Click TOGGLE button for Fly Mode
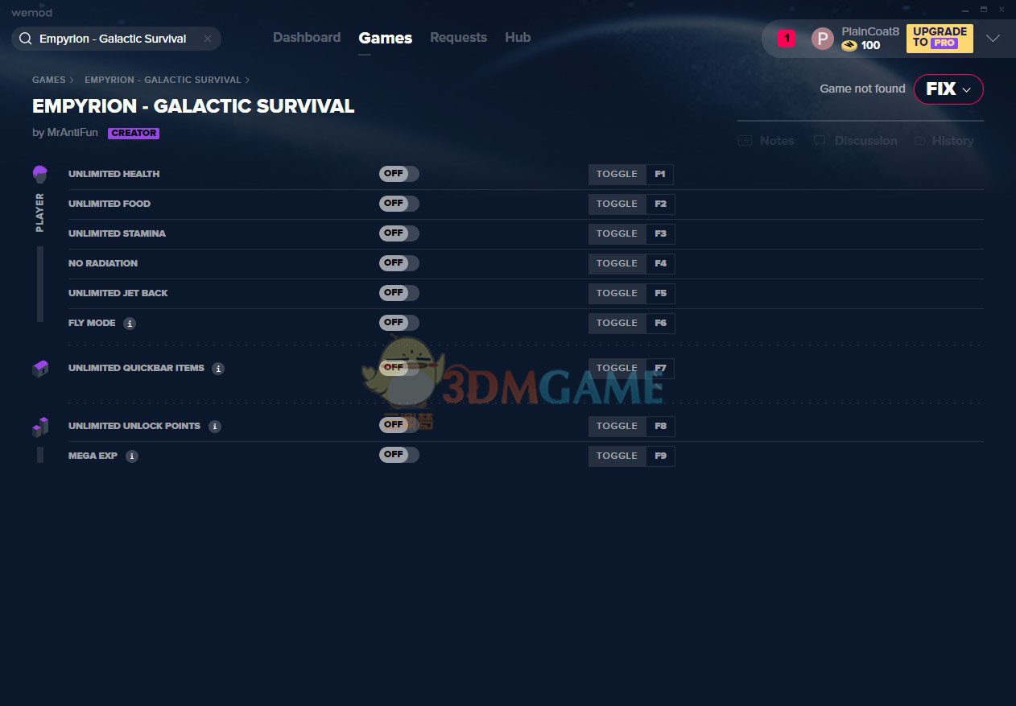Image resolution: width=1016 pixels, height=706 pixels. tap(617, 324)
